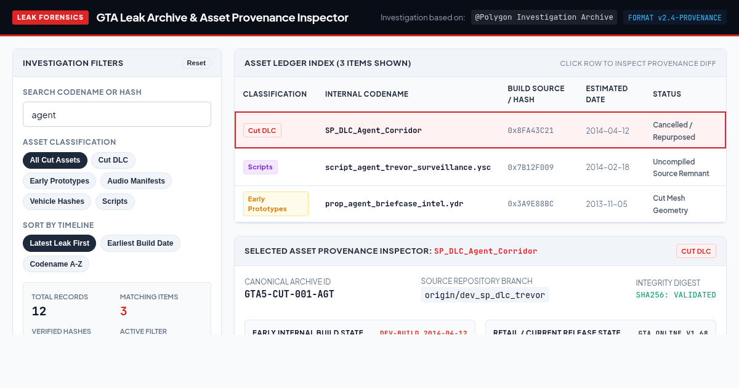The image size is (739, 388).
Task: Click the Matching Items value 3
Action: pos(124,311)
